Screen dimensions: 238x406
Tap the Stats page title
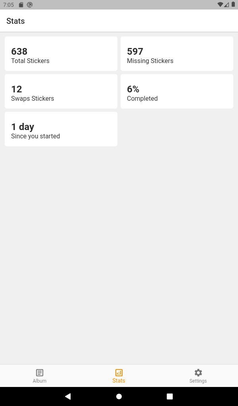[15, 21]
